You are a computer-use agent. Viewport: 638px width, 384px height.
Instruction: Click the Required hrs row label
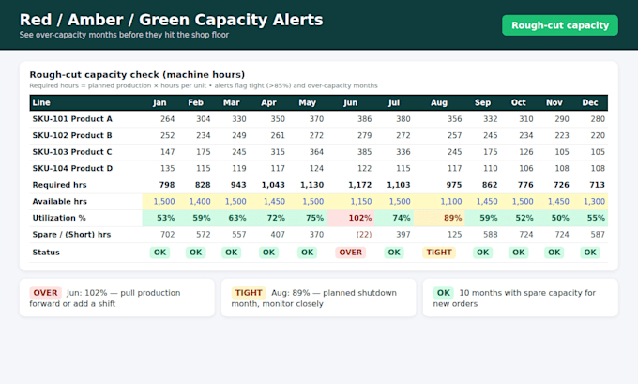click(59, 185)
